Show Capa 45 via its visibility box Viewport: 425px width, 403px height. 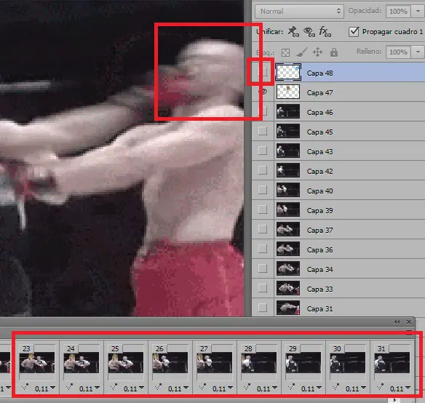[x=263, y=131]
